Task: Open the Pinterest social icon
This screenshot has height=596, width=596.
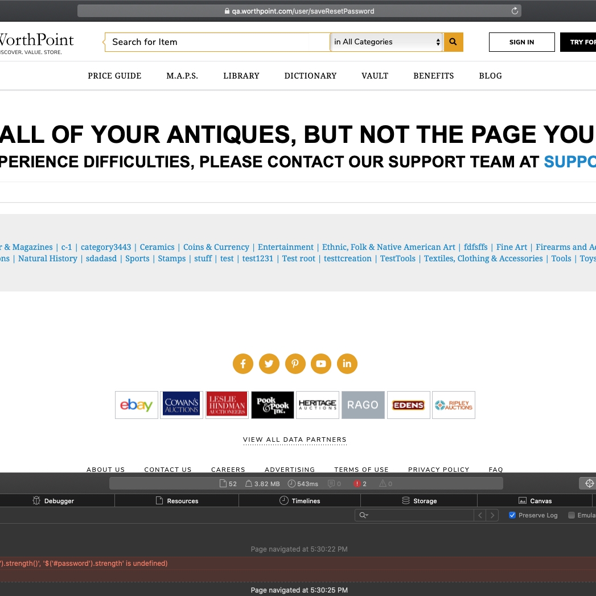Action: (295, 364)
